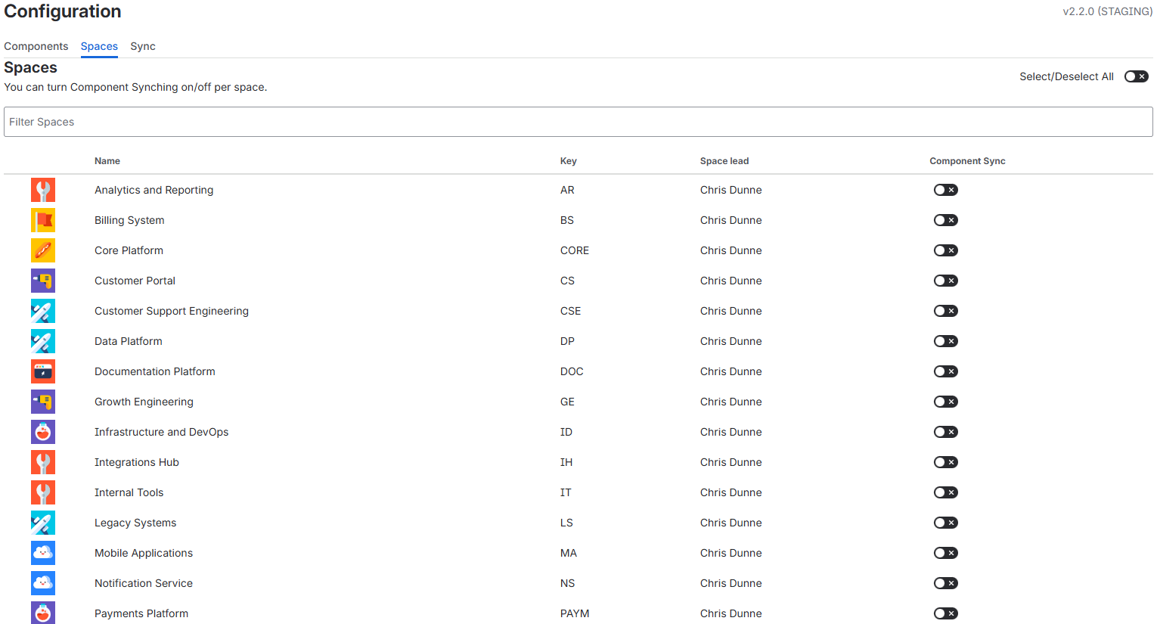Open the Documentation Platform space icon
The image size is (1157, 624).
coord(43,371)
